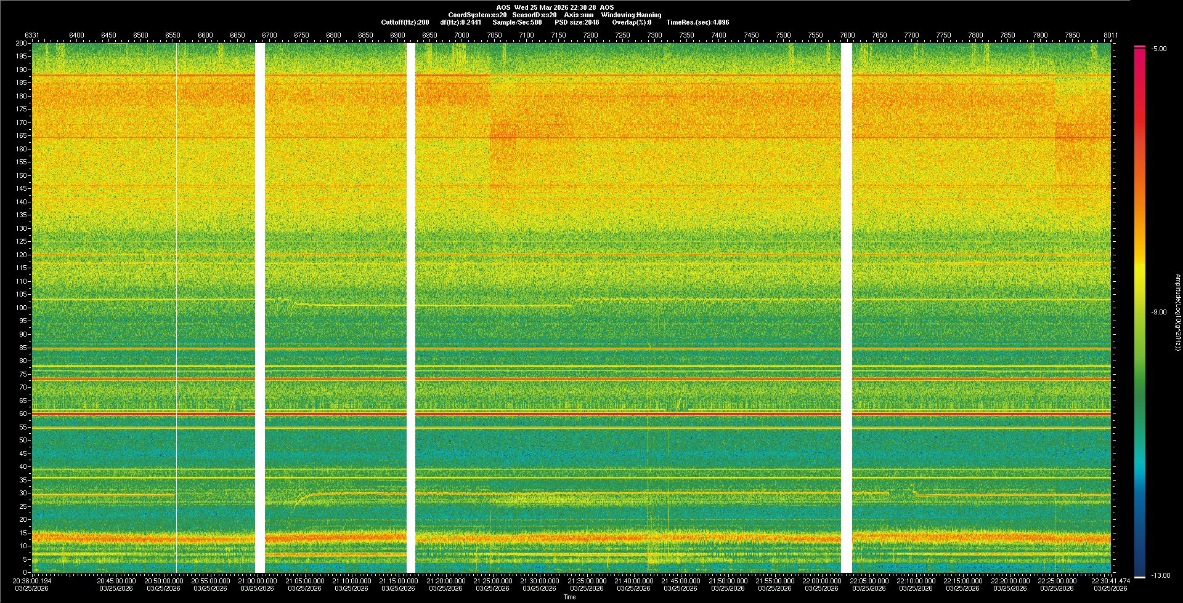Click the 60 Hz frequency axis label
Viewport: 1183px width, 603px height.
tap(23, 414)
